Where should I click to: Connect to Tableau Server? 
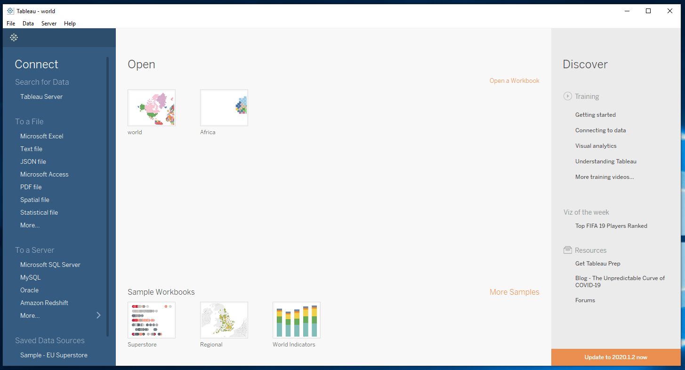(41, 97)
